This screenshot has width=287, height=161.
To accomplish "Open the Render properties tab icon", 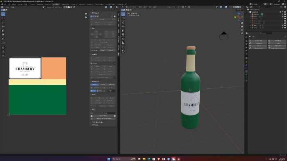I will (x=246, y=41).
